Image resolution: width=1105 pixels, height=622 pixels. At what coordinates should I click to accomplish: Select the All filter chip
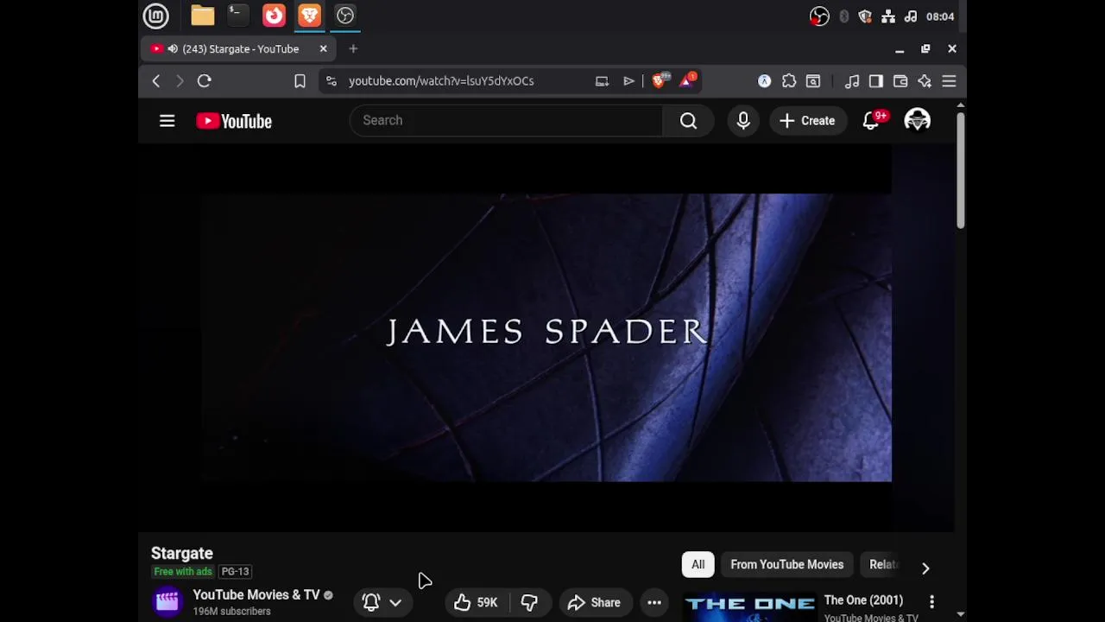pyautogui.click(x=698, y=565)
